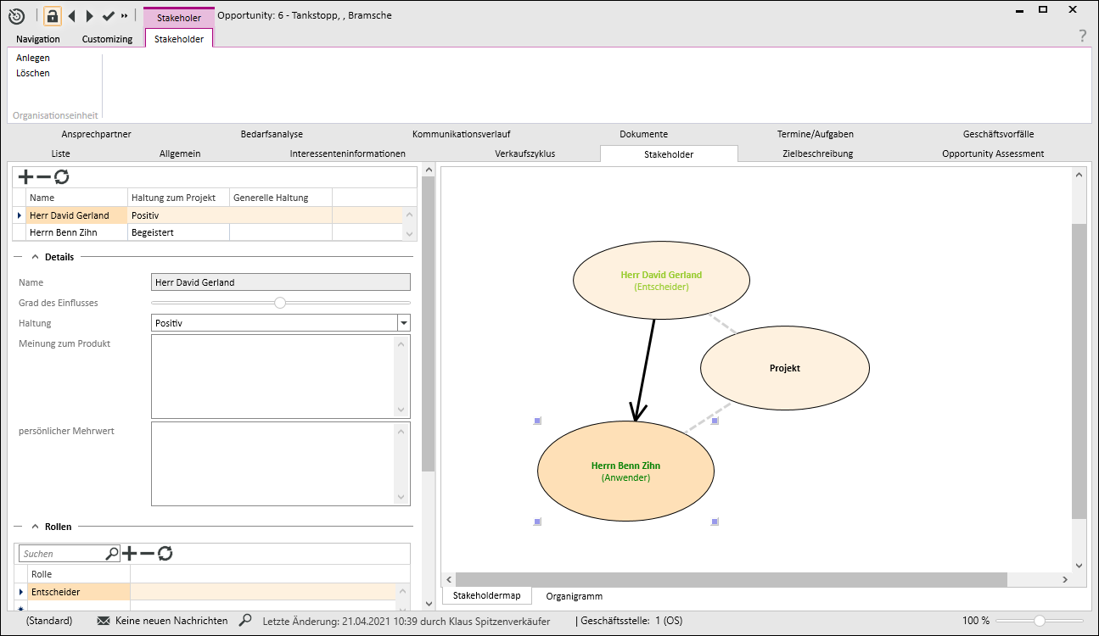The image size is (1099, 636).
Task: Click the magnifier icon in the status bar
Action: click(245, 621)
